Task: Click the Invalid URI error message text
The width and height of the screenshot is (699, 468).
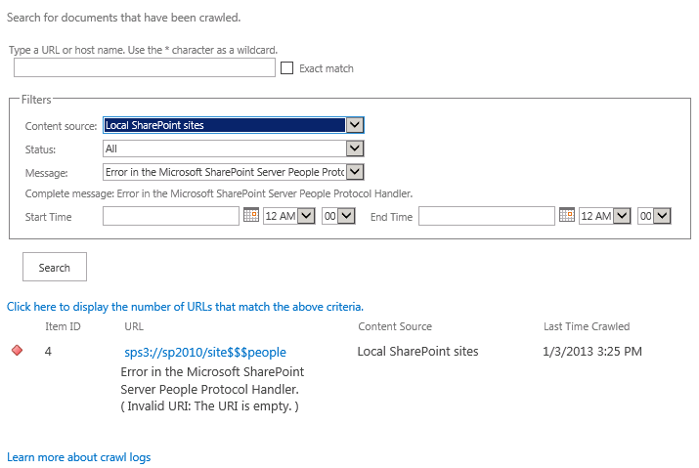Action: 209,406
